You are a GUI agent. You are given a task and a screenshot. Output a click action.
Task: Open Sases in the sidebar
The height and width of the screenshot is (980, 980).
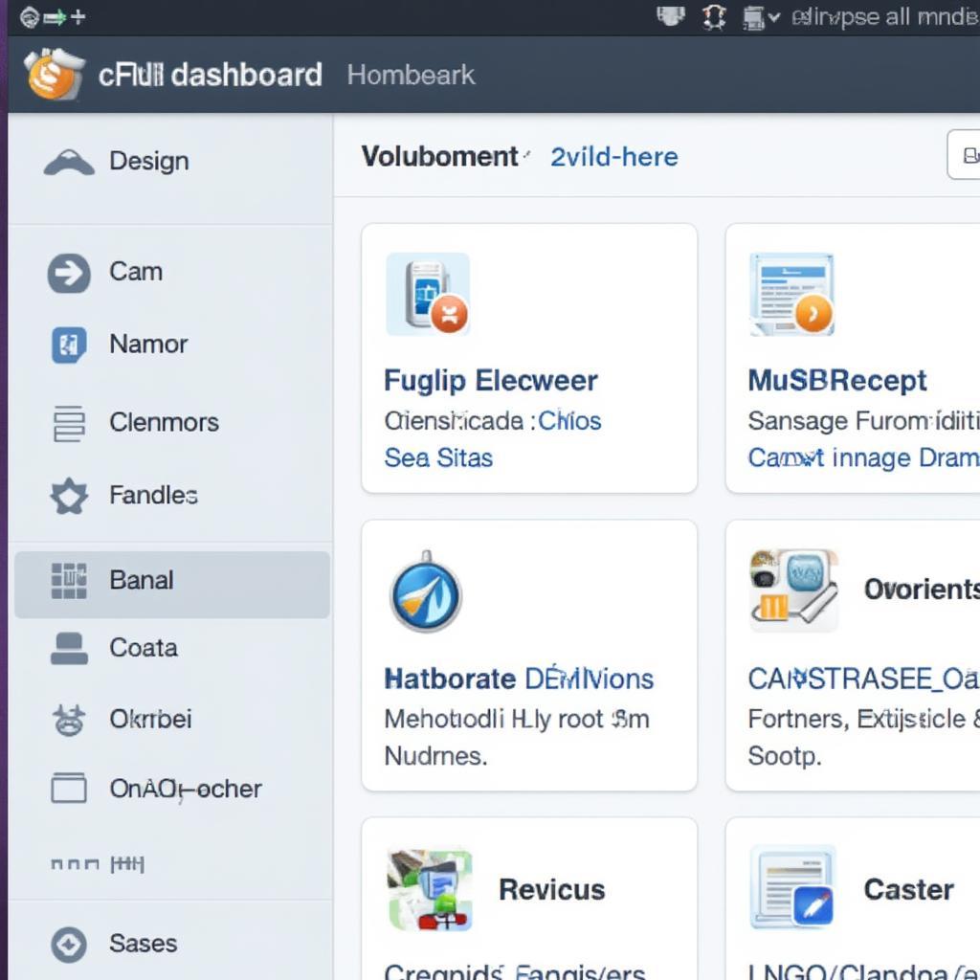[x=170, y=944]
